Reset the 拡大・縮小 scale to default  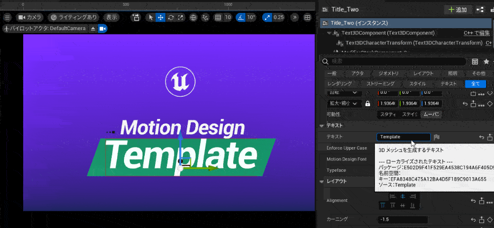465,103
